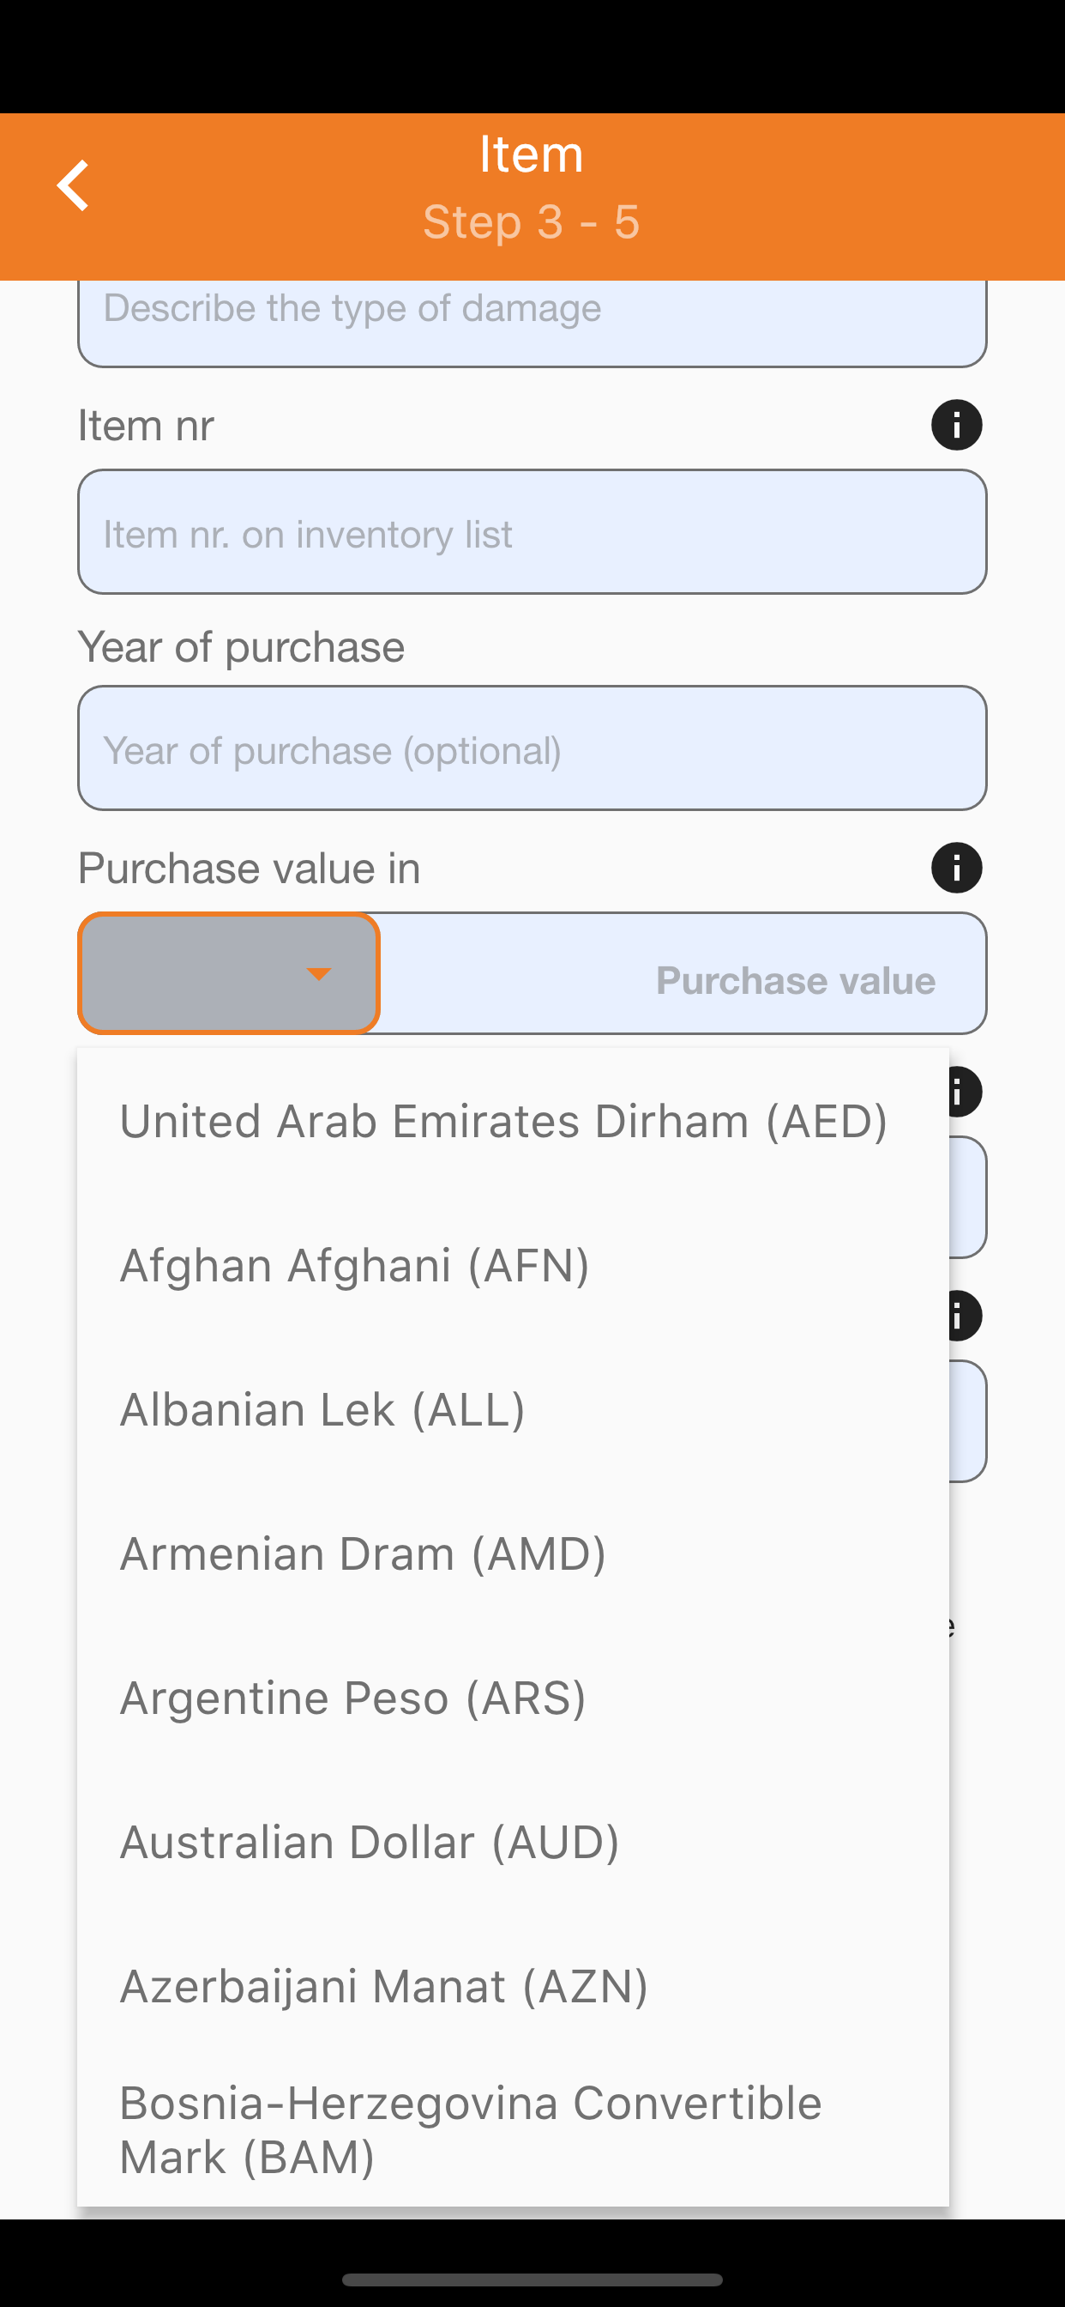1065x2307 pixels.
Task: Choose Albanian Lek (ALL) option
Action: [x=513, y=1408]
